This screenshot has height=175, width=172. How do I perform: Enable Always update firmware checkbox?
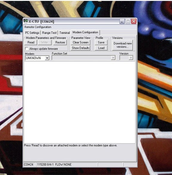[26, 49]
